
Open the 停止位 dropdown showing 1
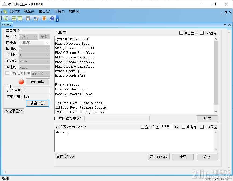34,55
